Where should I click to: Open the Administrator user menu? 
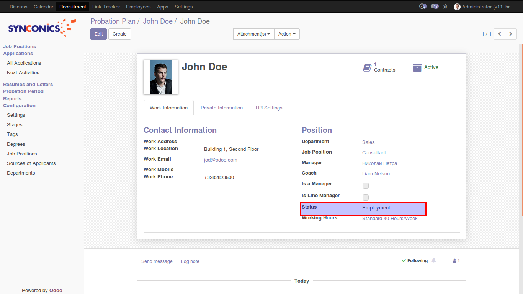(485, 7)
